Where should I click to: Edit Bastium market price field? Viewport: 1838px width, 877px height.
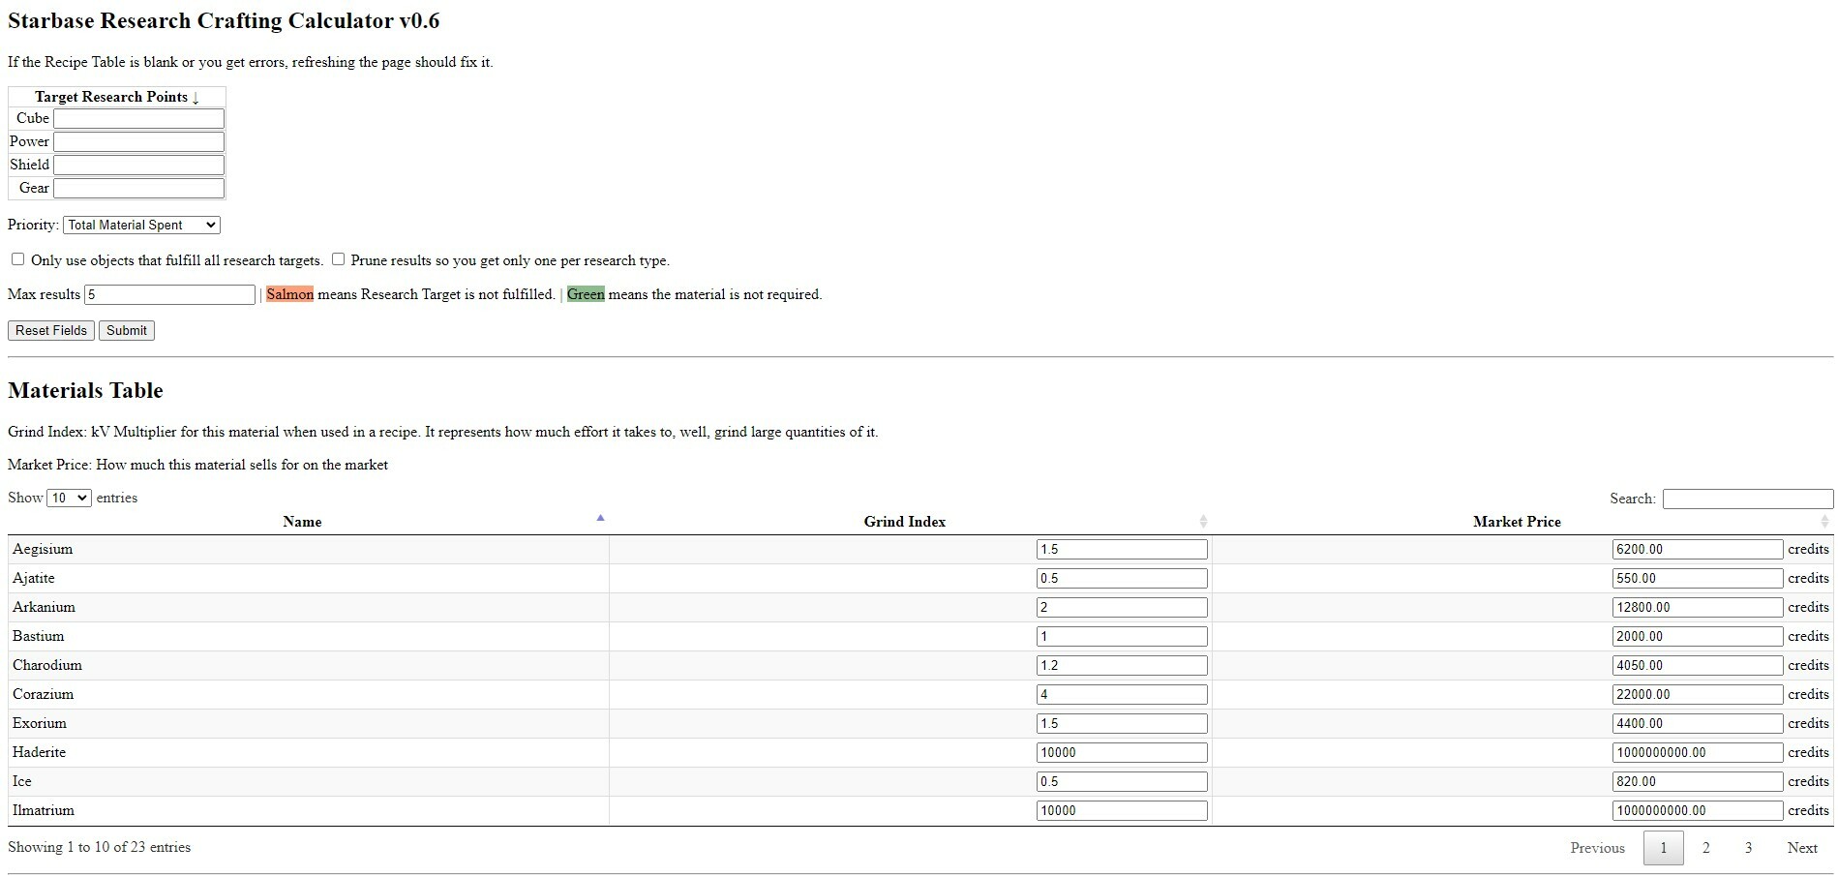click(x=1697, y=636)
